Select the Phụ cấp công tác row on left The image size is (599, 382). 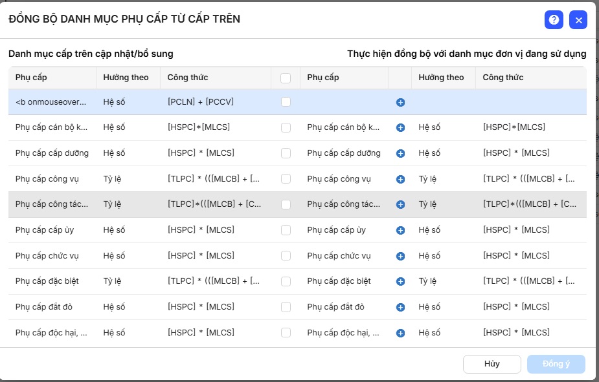click(x=52, y=204)
